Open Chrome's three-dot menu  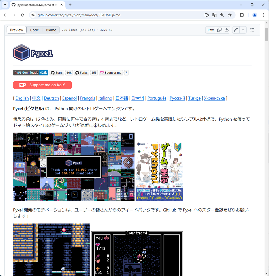pos(263,15)
